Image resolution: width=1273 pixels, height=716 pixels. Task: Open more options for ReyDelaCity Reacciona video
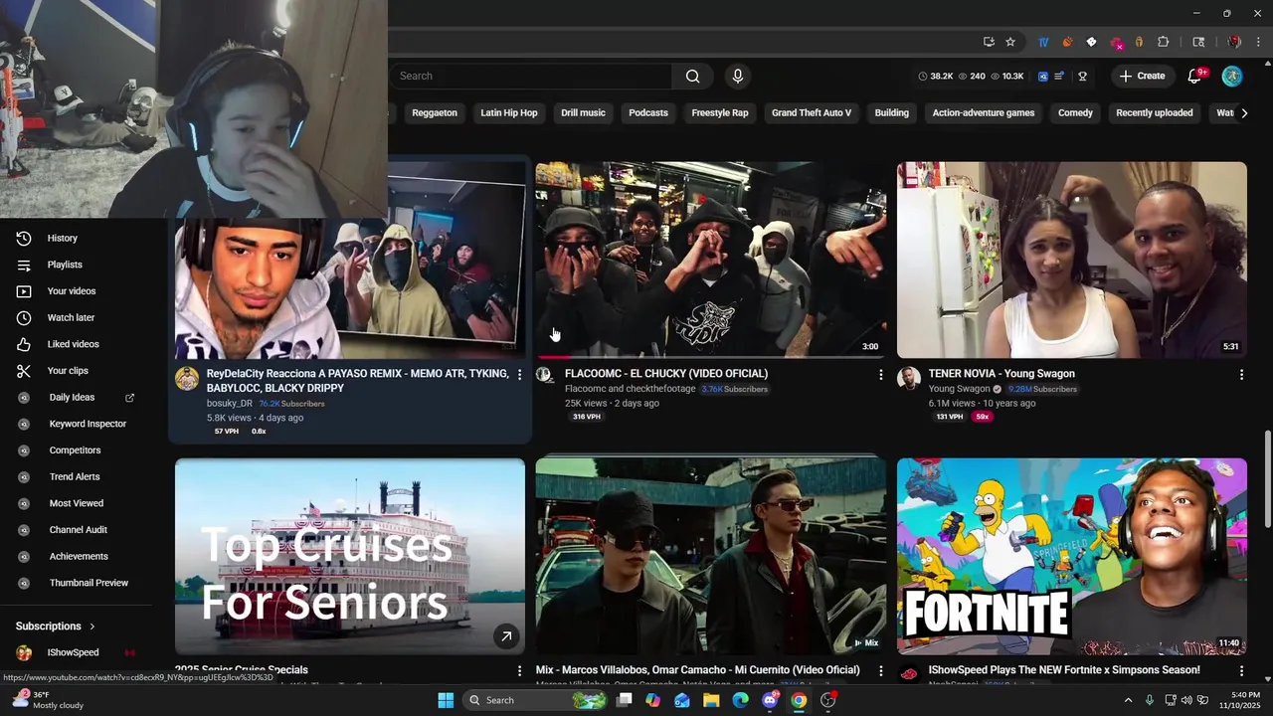pos(519,375)
